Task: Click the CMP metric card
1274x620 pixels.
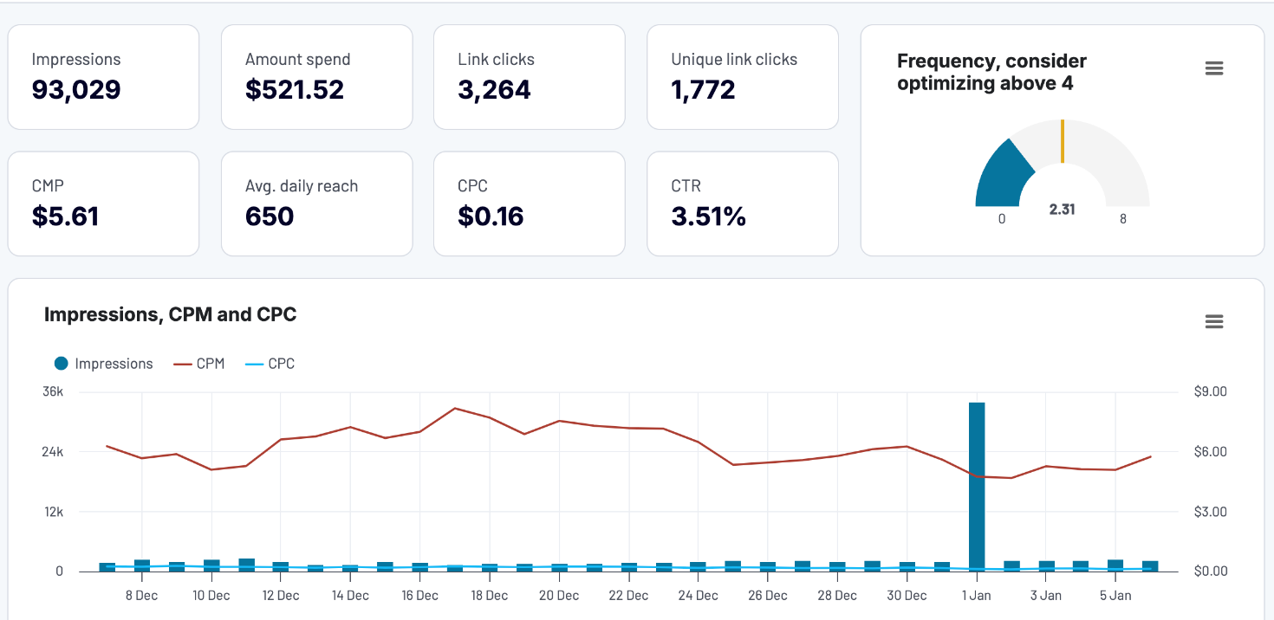Action: point(103,203)
